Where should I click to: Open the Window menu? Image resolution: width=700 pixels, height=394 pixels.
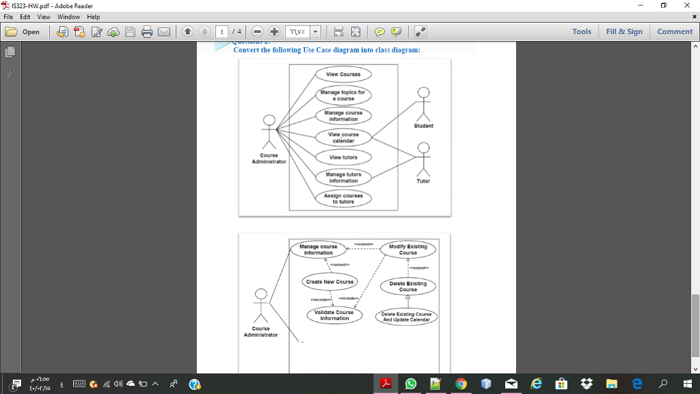68,17
